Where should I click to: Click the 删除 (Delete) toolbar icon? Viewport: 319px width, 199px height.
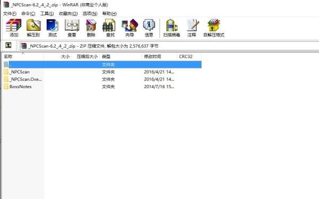pyautogui.click(x=91, y=28)
